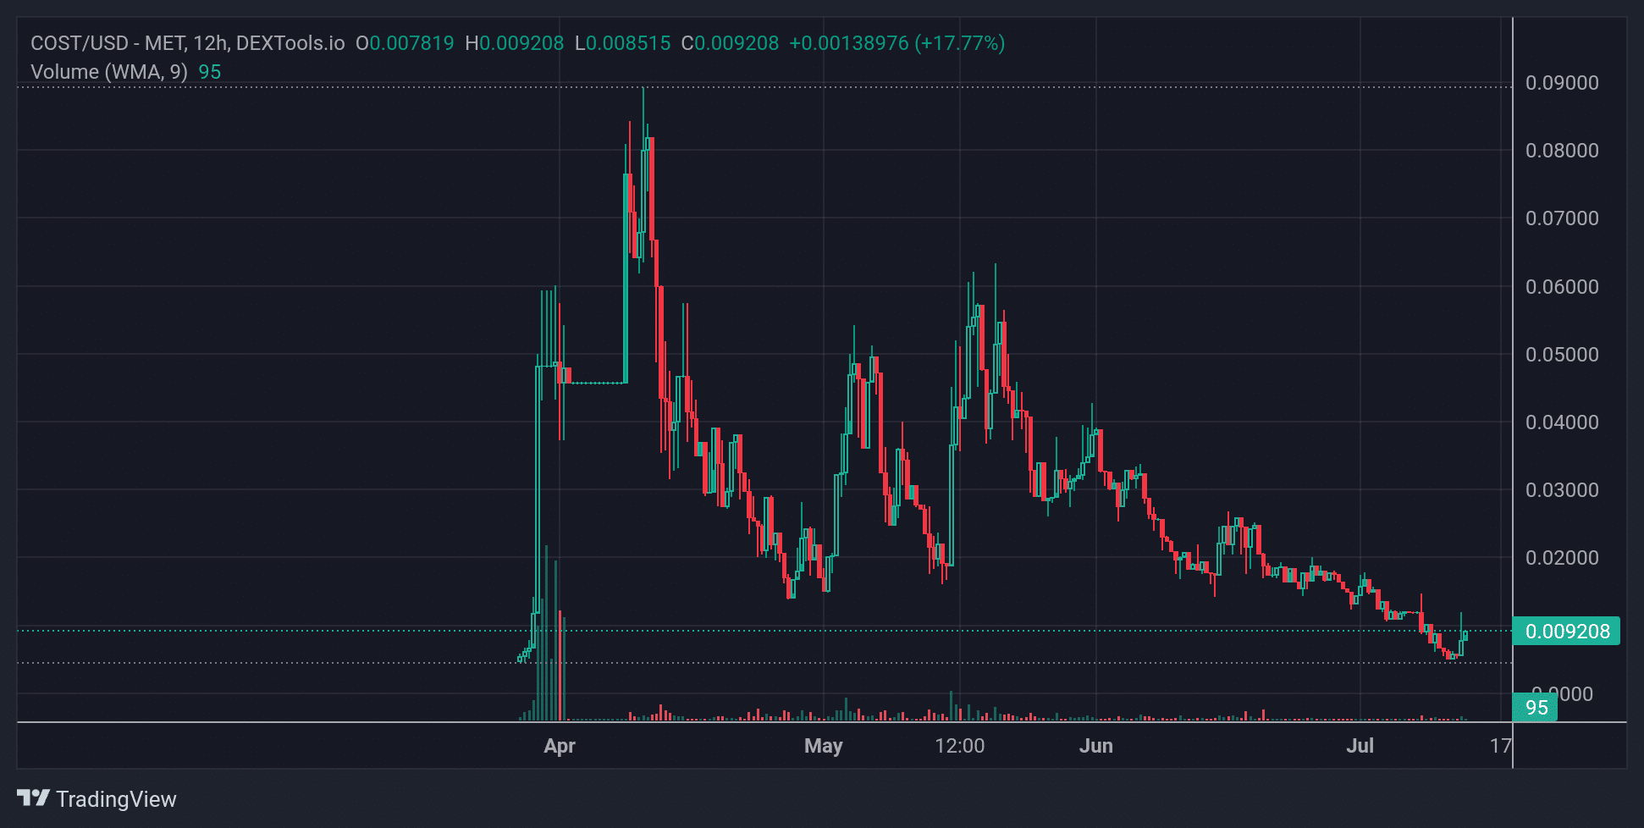The height and width of the screenshot is (828, 1644).
Task: Click the volume value tag 95 on axis
Action: point(1536,708)
